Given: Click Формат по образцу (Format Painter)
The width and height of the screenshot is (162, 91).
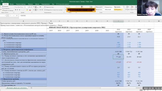Looking at the screenshot, I should coord(8,10).
